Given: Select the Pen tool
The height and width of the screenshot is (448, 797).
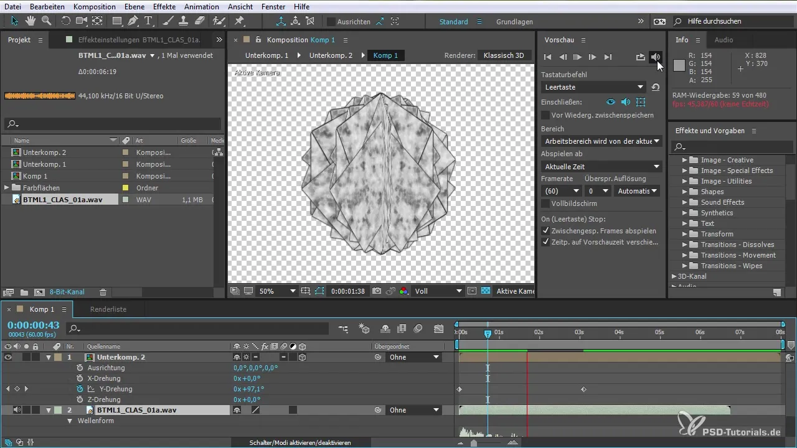Looking at the screenshot, I should click(133, 21).
